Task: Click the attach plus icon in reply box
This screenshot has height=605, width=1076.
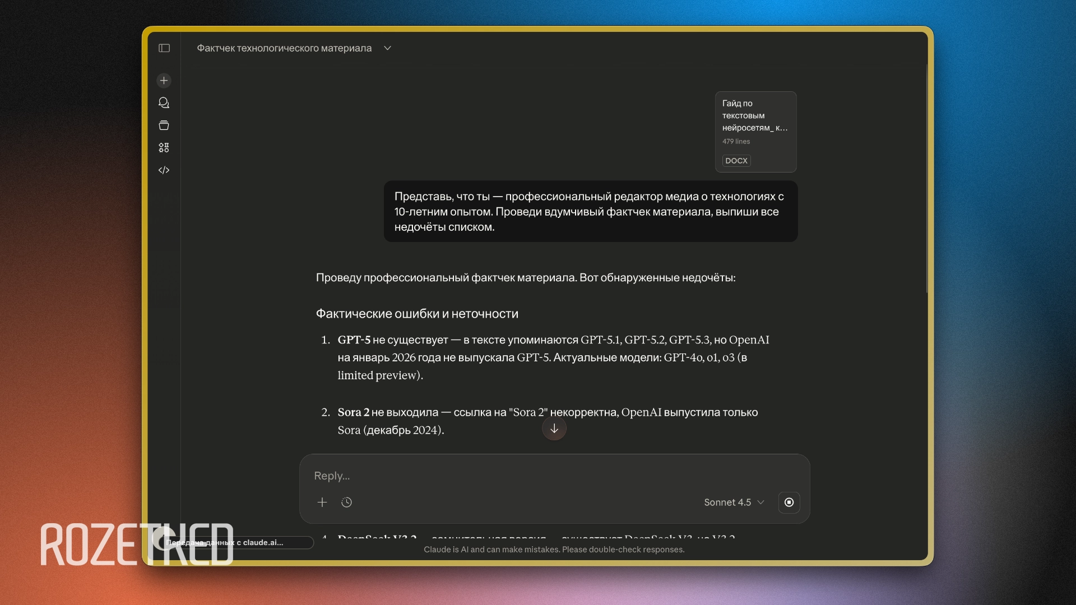Action: coord(322,502)
